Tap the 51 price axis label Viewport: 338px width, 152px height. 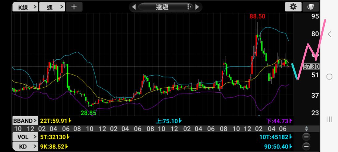coord(315,75)
